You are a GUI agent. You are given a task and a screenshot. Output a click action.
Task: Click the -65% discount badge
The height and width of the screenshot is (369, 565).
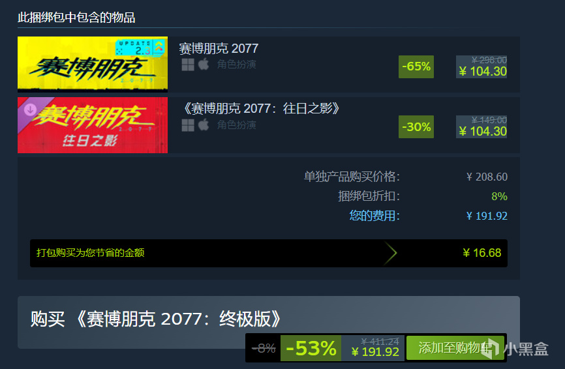point(416,66)
